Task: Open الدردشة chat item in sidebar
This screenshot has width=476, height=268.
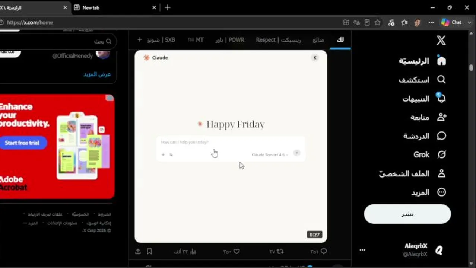Action: tap(425, 136)
